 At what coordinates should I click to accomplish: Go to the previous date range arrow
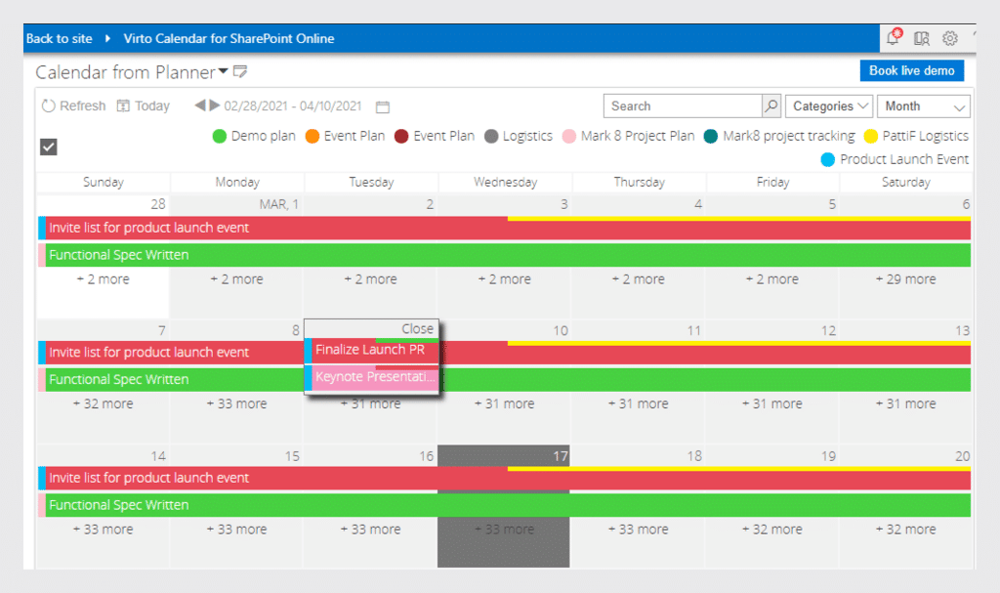click(x=199, y=106)
